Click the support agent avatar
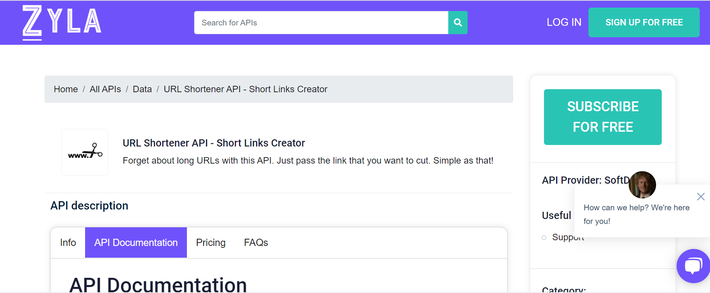Screen dimensions: 710x293 pyautogui.click(x=642, y=185)
